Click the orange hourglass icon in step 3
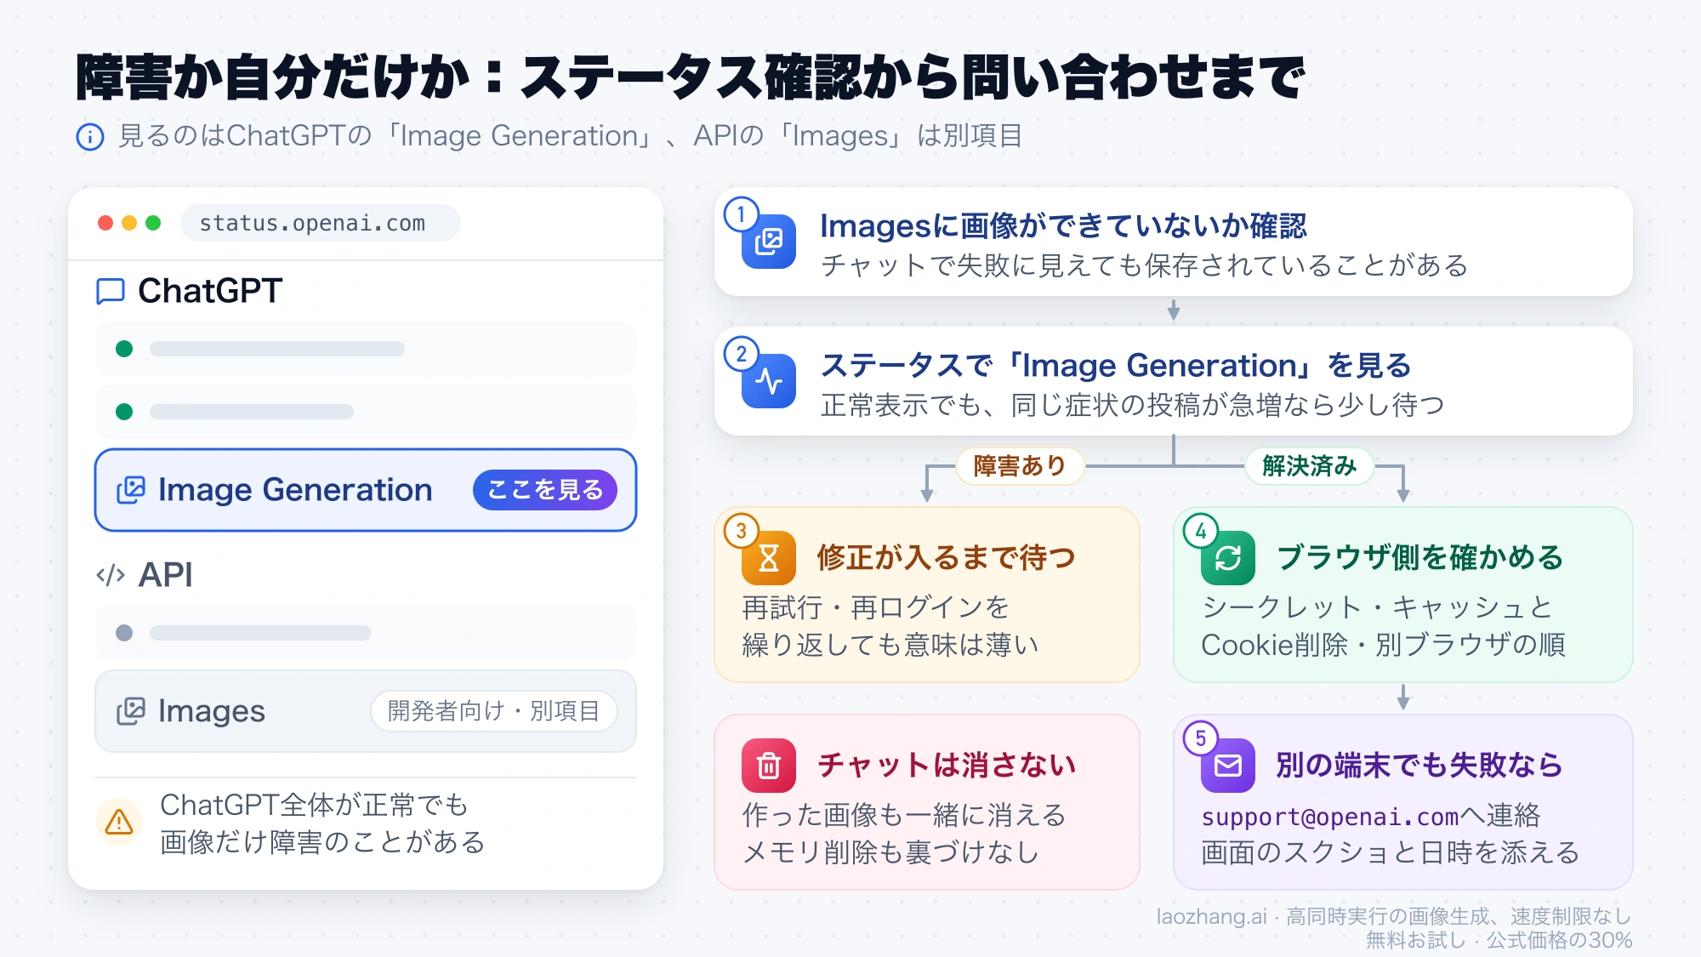The height and width of the screenshot is (957, 1701). pos(769,558)
